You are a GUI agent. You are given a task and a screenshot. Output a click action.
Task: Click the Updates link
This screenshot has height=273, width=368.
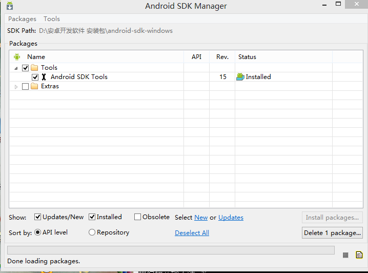click(x=231, y=217)
